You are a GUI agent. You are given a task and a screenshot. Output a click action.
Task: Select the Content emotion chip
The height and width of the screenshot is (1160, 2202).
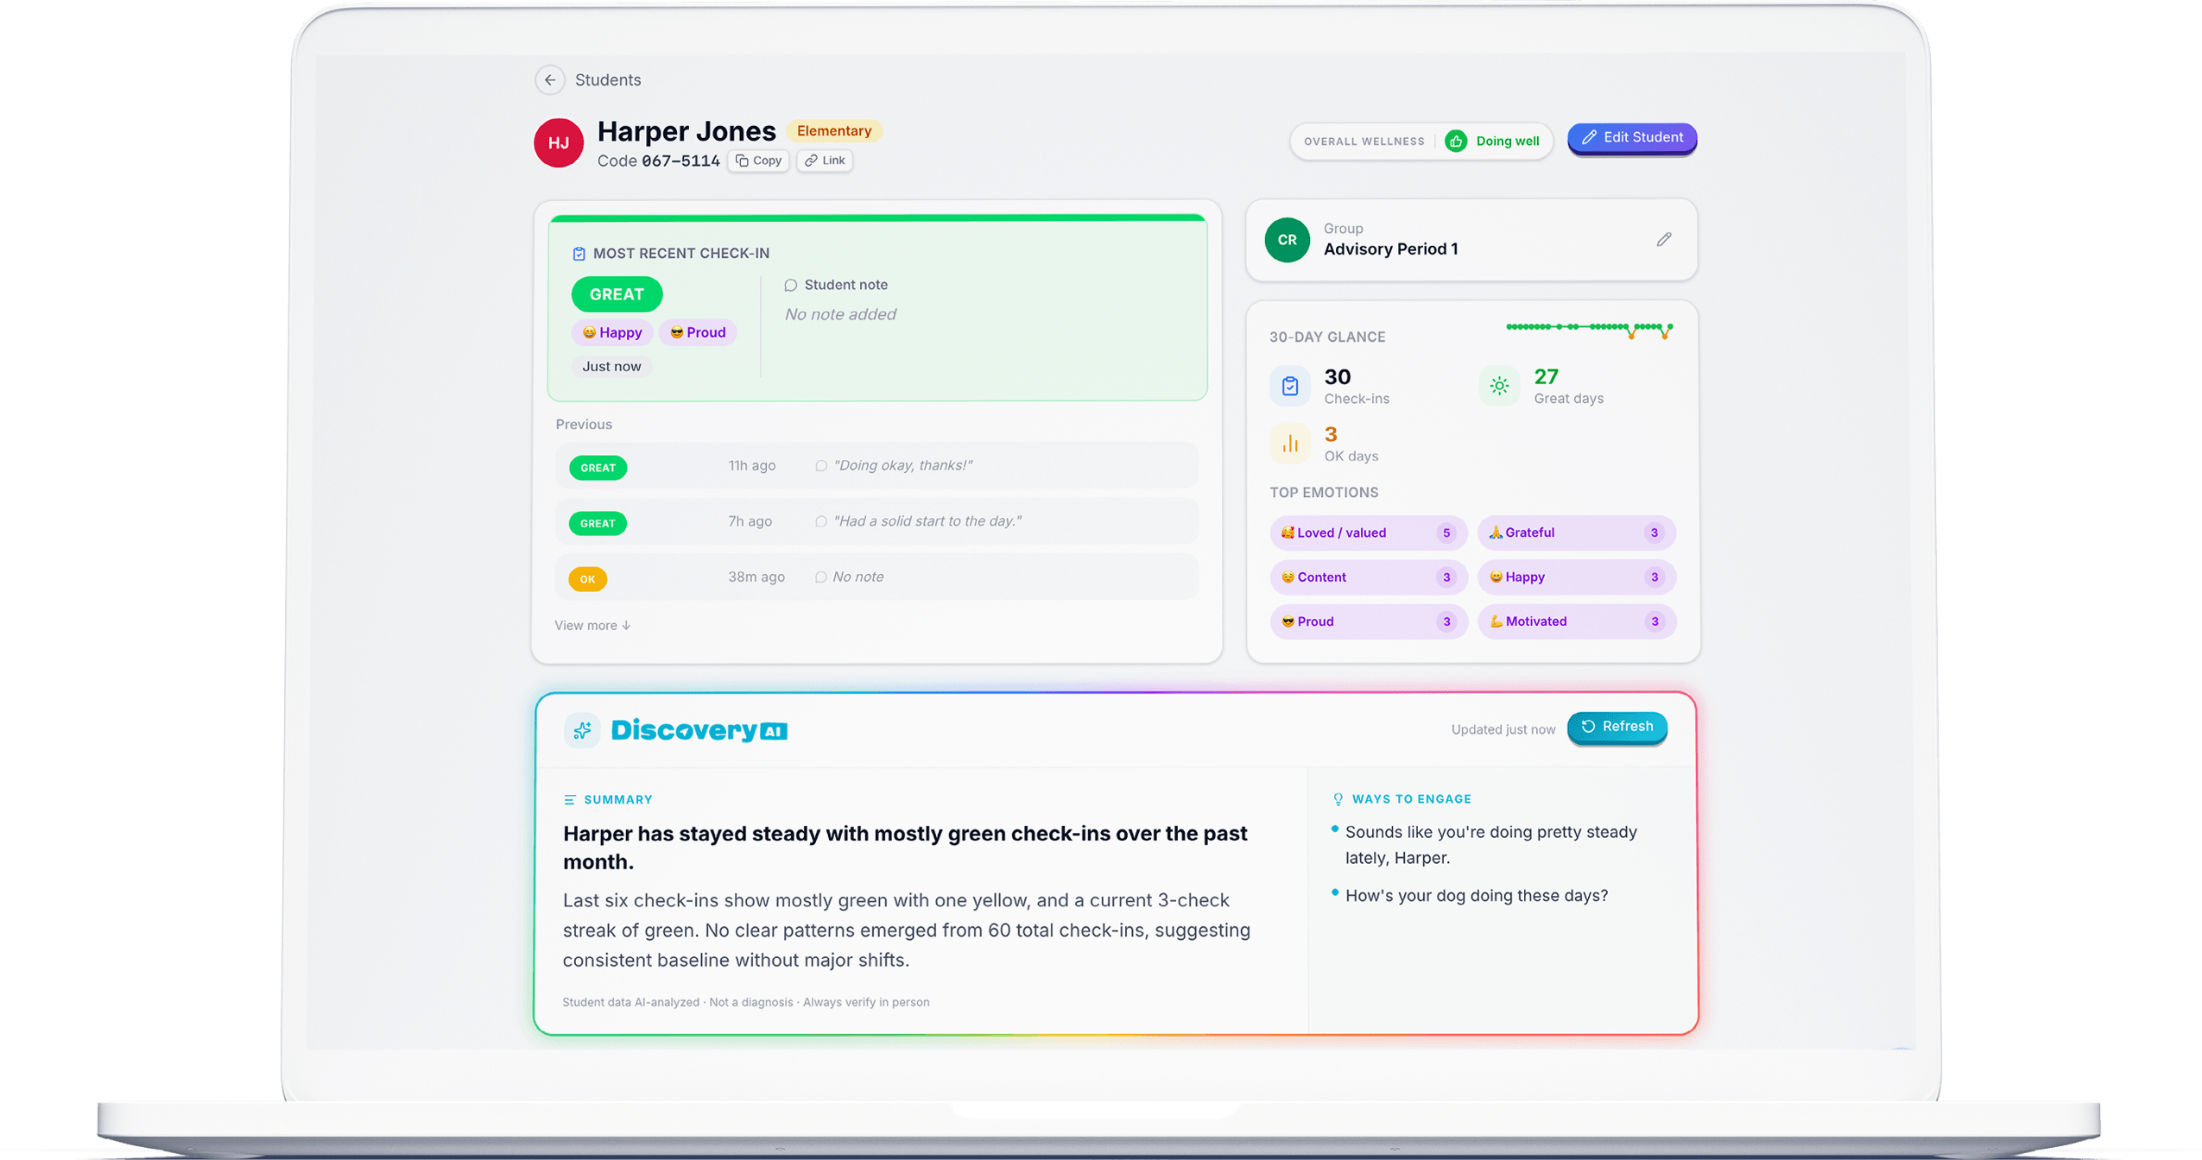tap(1367, 577)
